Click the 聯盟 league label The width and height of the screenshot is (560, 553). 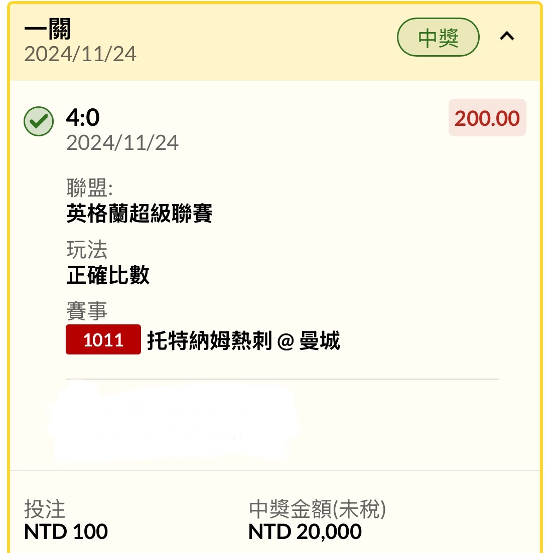[89, 189]
